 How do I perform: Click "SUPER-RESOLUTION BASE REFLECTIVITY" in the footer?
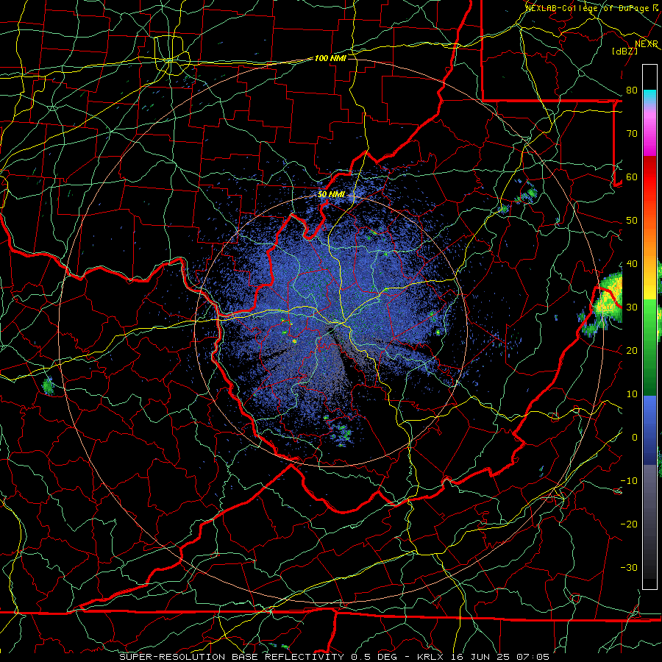pyautogui.click(x=232, y=657)
